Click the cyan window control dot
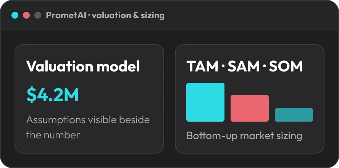Screen dimensions: 339x168 point(15,15)
